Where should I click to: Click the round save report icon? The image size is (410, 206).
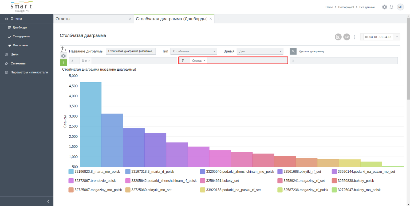pos(338,37)
